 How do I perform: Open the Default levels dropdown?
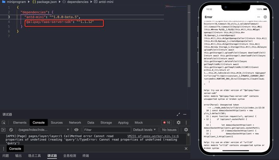(144, 130)
